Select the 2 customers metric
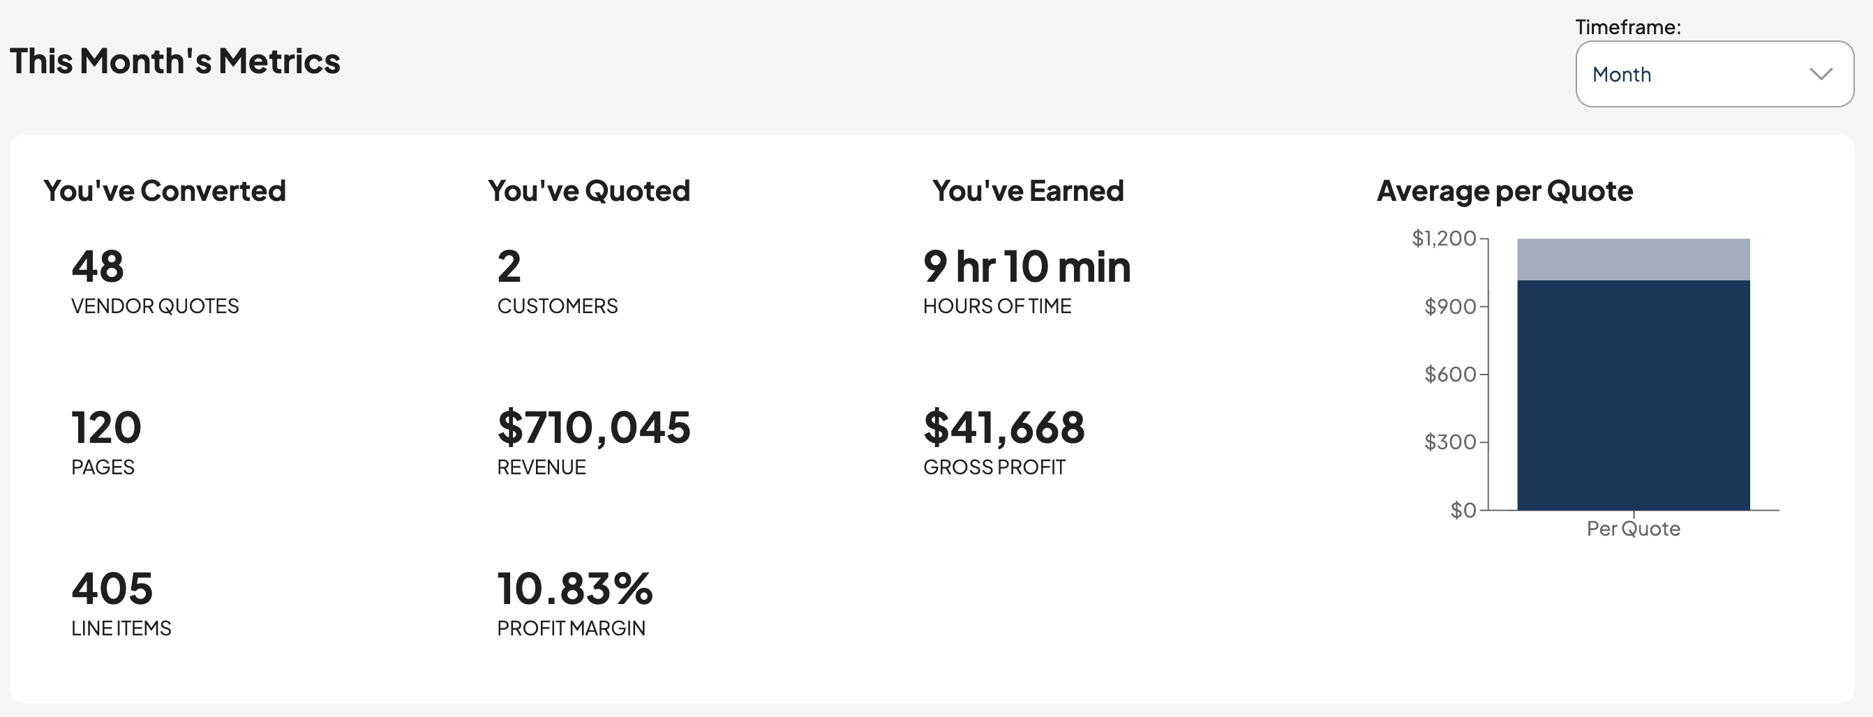Screen dimensions: 1873x717 (x=509, y=267)
